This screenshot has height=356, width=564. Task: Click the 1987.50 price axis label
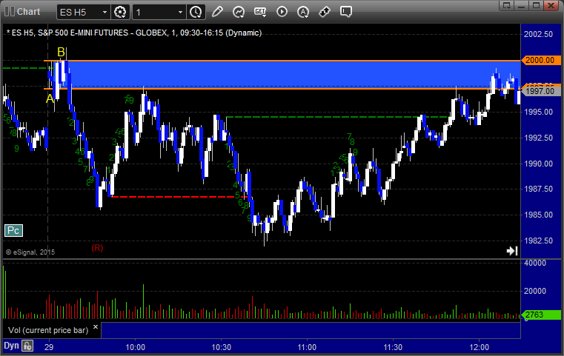(539, 189)
